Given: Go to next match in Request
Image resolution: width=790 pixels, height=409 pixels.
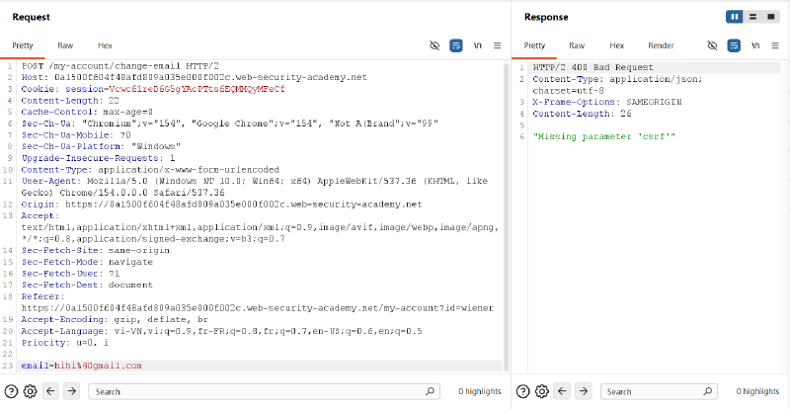Looking at the screenshot, I should tap(71, 391).
